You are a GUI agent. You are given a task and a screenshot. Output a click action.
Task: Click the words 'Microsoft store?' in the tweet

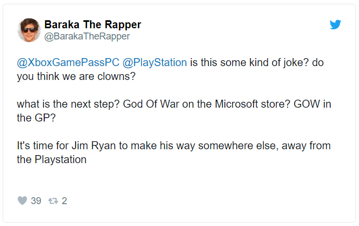tap(252, 104)
